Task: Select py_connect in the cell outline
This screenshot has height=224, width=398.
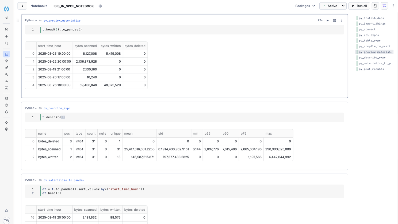Action: 367,29
